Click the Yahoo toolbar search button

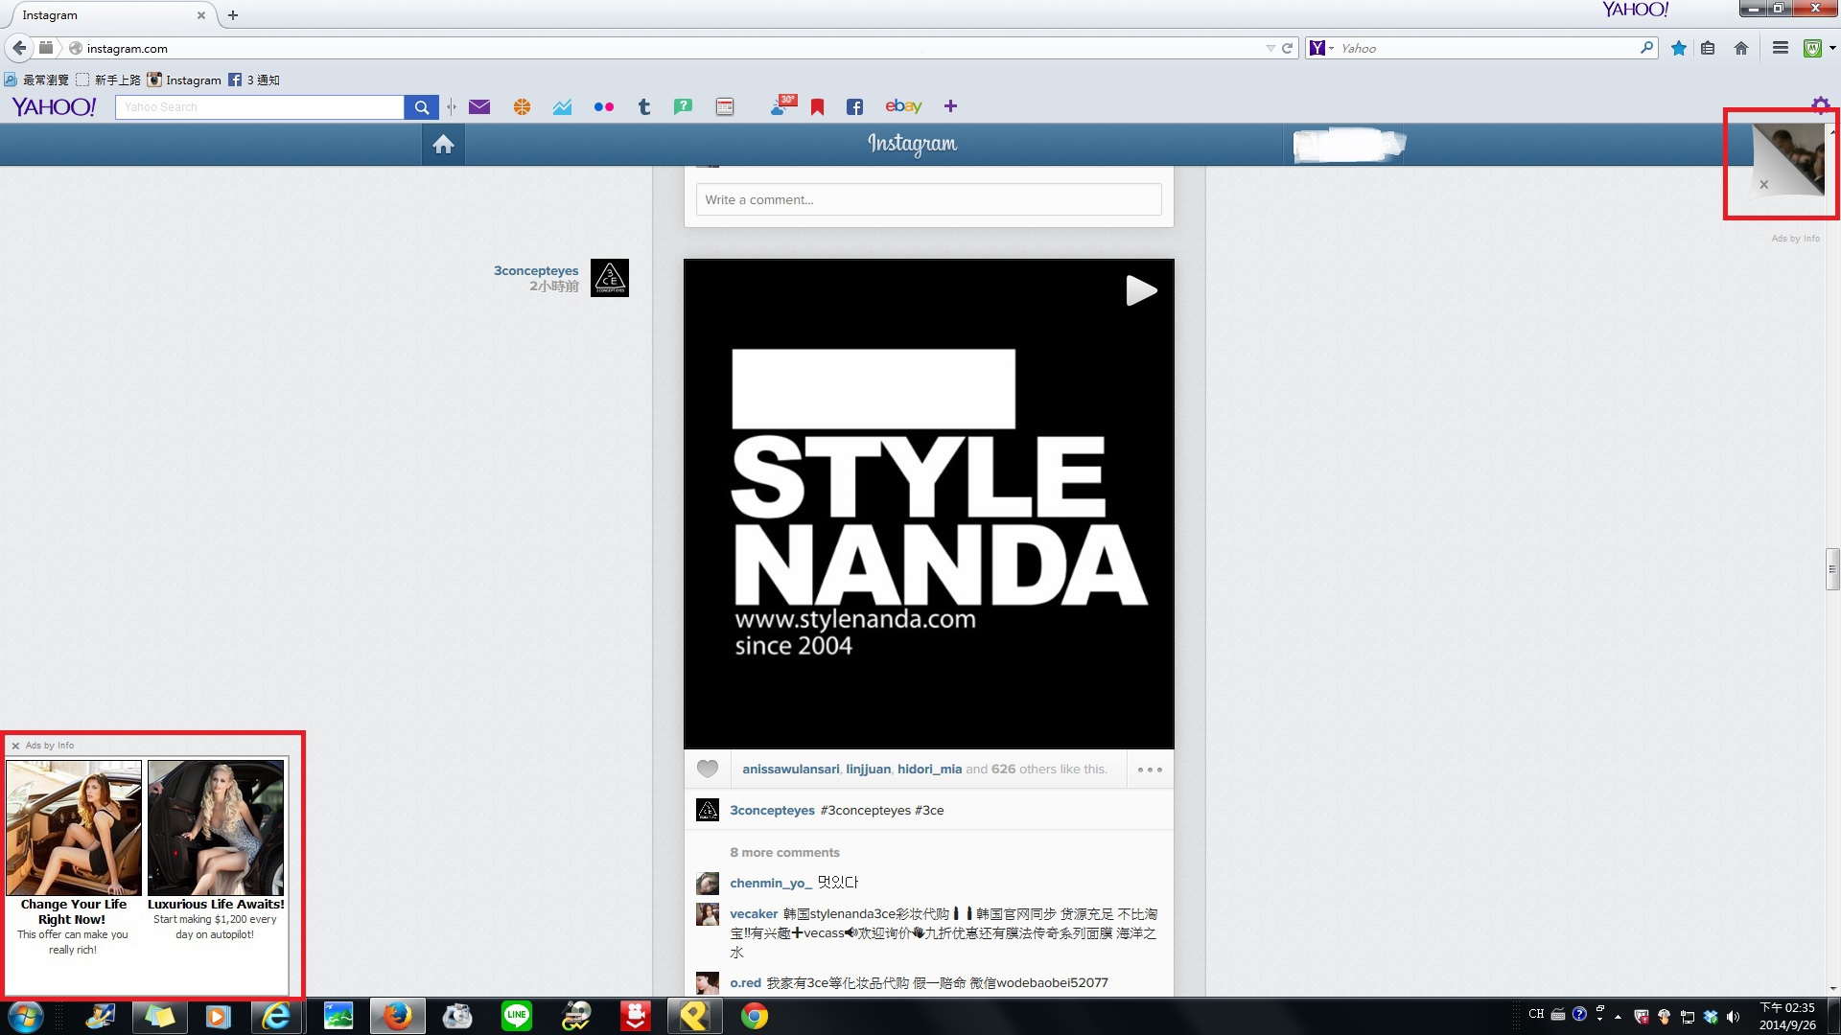pos(421,107)
